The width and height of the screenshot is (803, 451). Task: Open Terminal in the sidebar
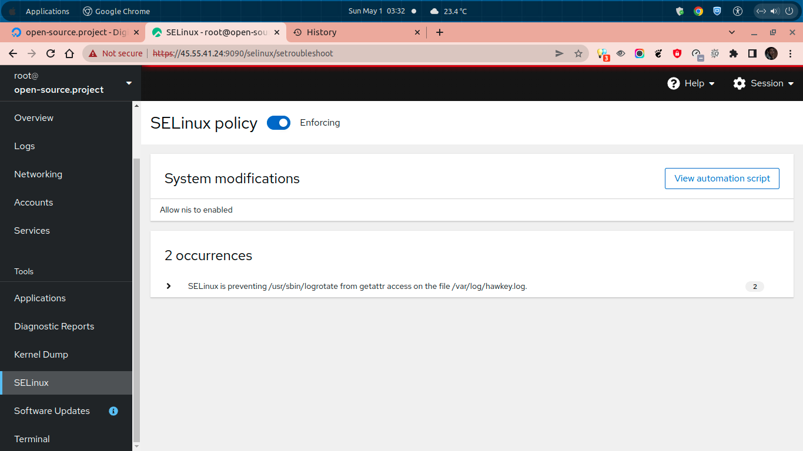pos(66,439)
